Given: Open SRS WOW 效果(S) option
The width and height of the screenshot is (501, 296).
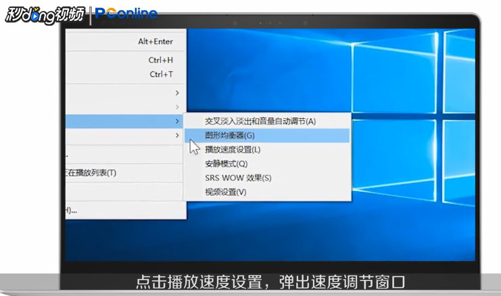Looking at the screenshot, I should (x=267, y=178).
